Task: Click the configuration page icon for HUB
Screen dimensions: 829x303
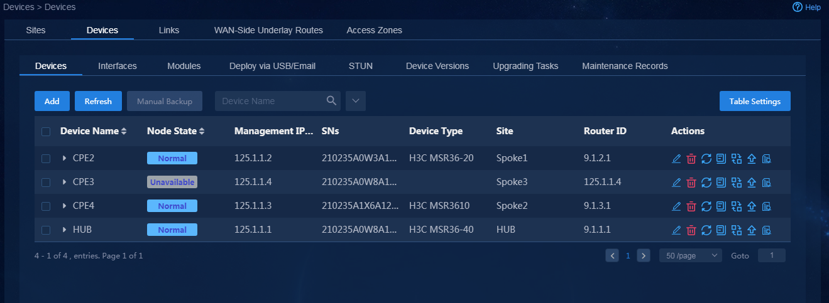Action: click(722, 230)
